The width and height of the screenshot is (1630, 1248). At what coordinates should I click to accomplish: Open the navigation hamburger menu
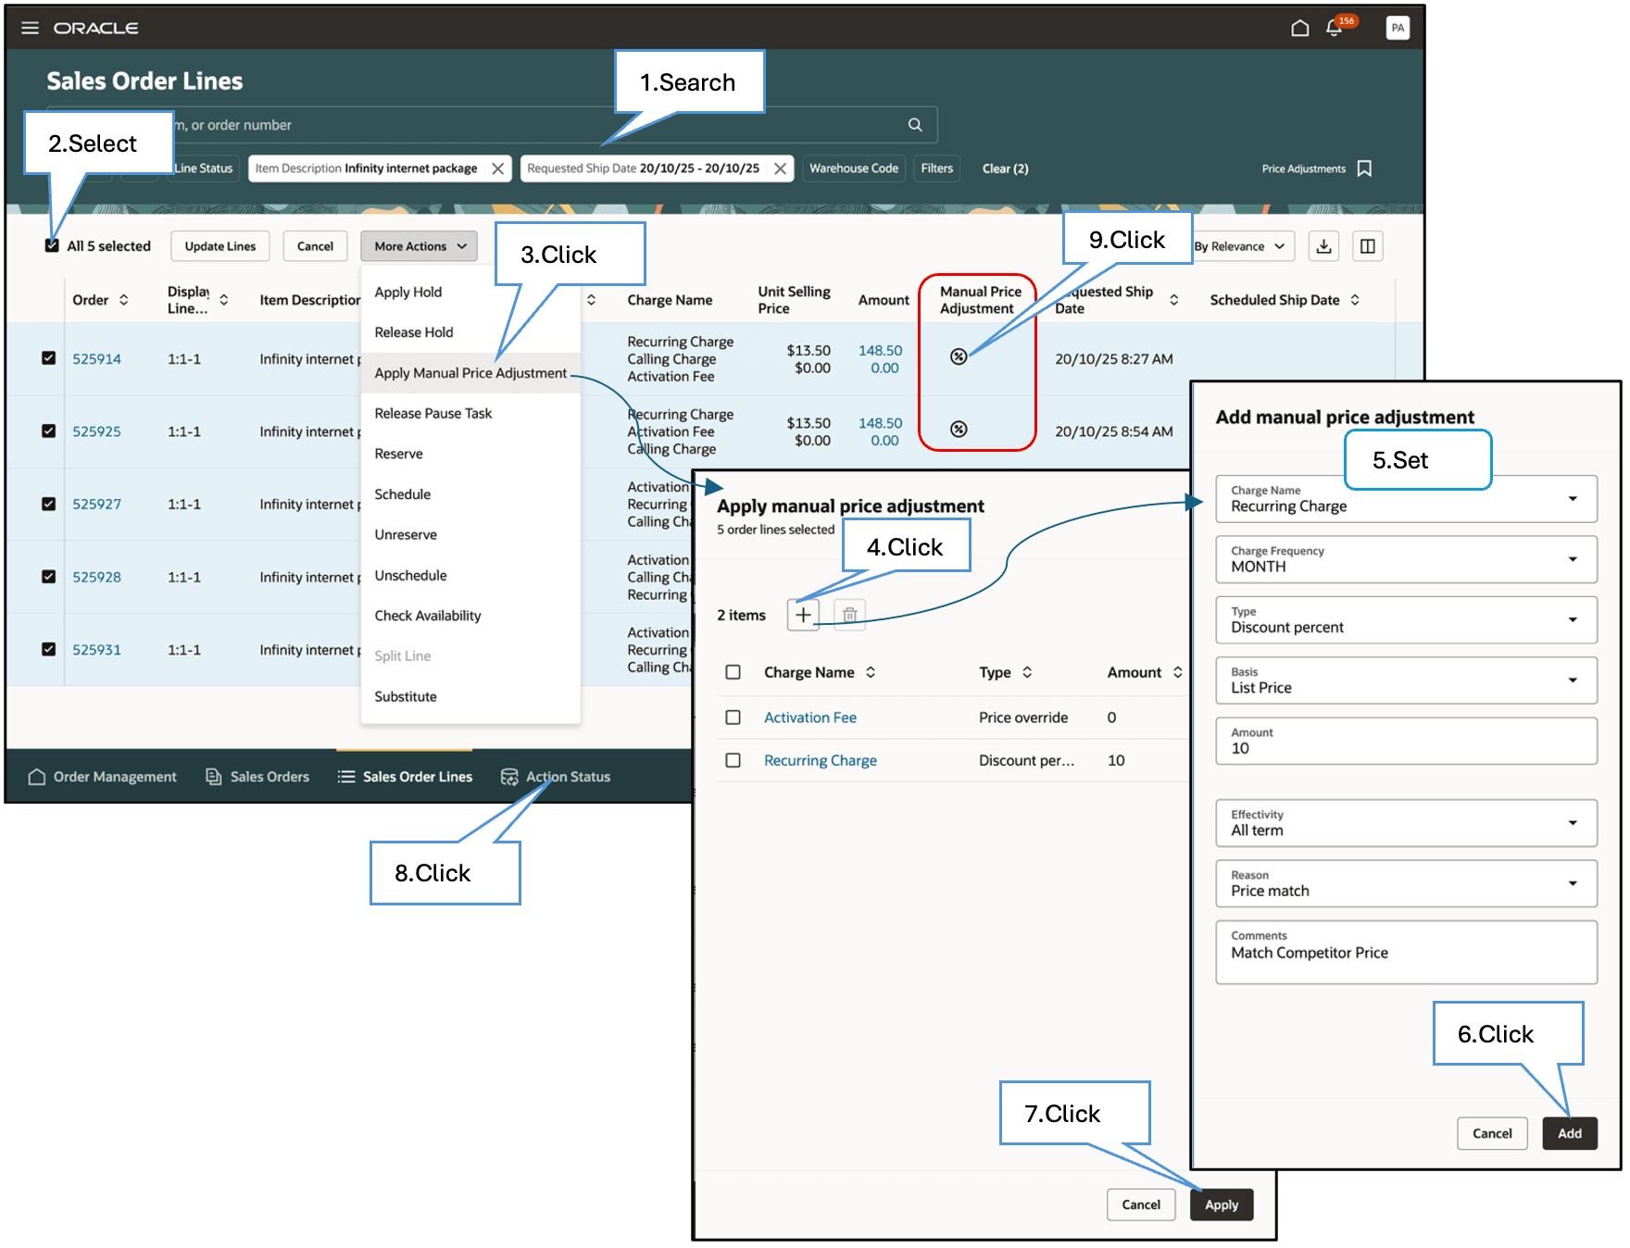30,27
